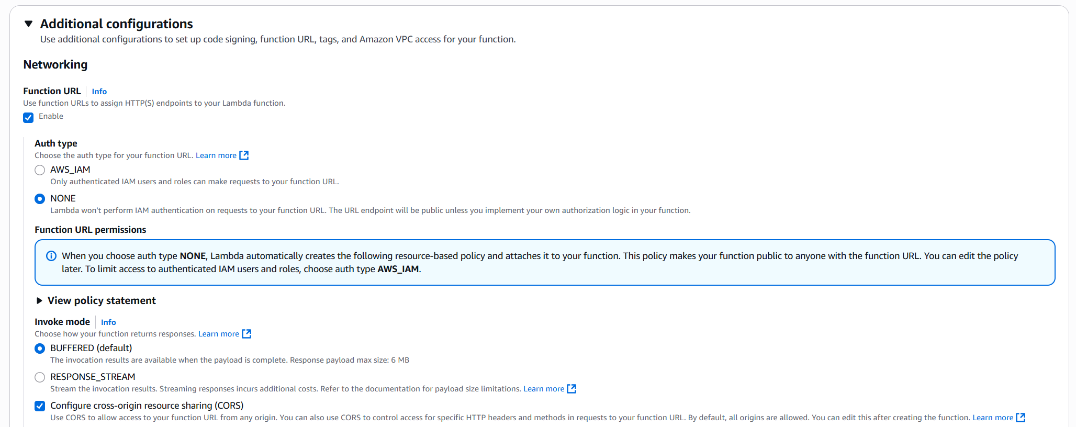The height and width of the screenshot is (427, 1076).
Task: Click the Function URL permissions heading
Action: click(x=91, y=230)
